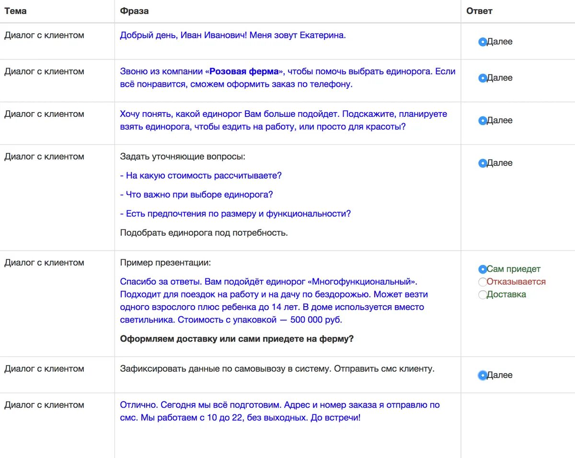Click 'На какую стоимость рассчитываете?' question
The image size is (575, 458).
(x=201, y=175)
